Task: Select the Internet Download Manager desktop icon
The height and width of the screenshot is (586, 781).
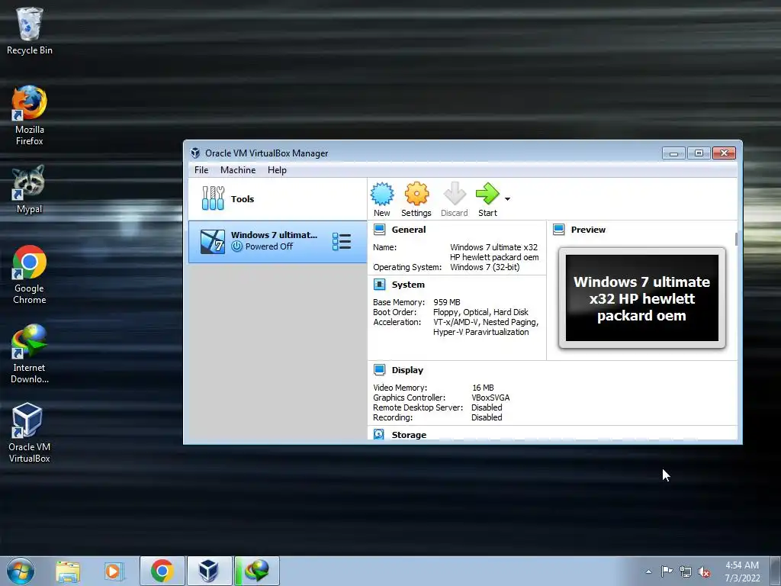Action: pos(30,354)
